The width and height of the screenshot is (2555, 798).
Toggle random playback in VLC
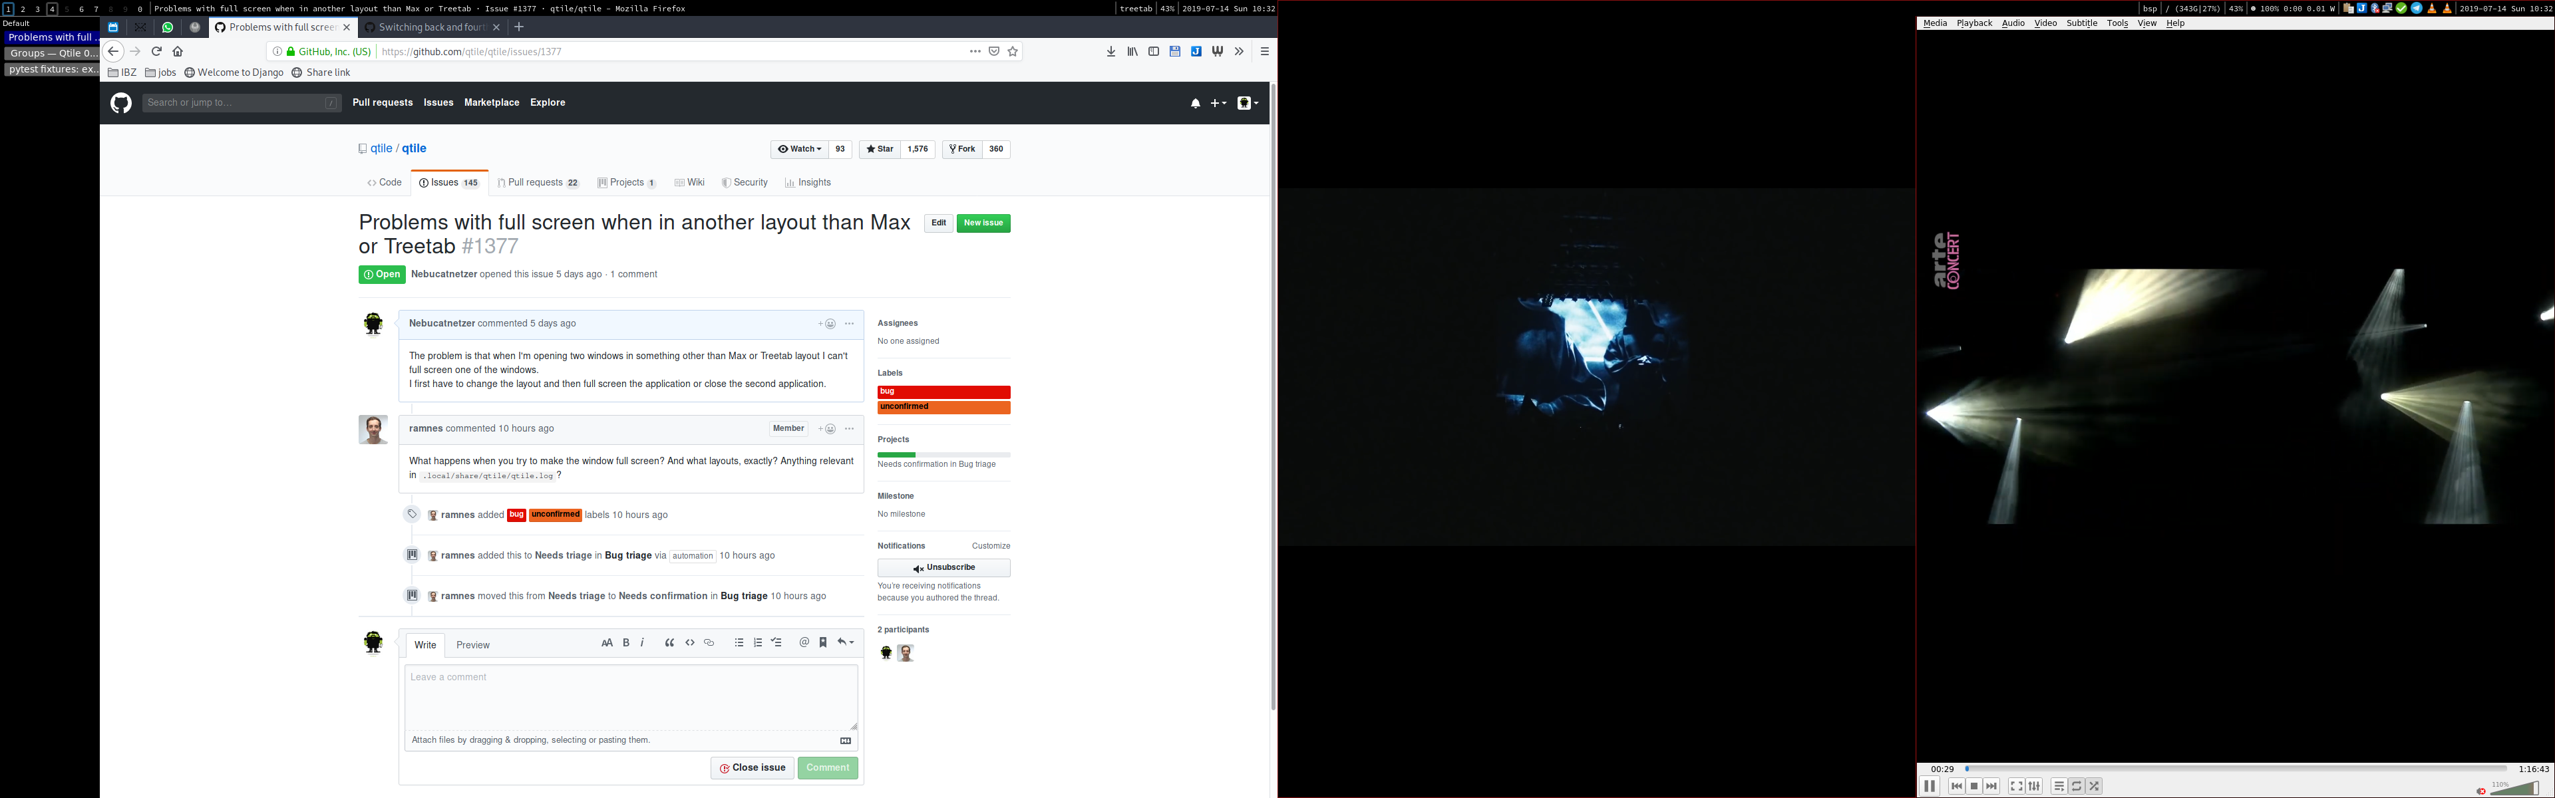click(2093, 785)
